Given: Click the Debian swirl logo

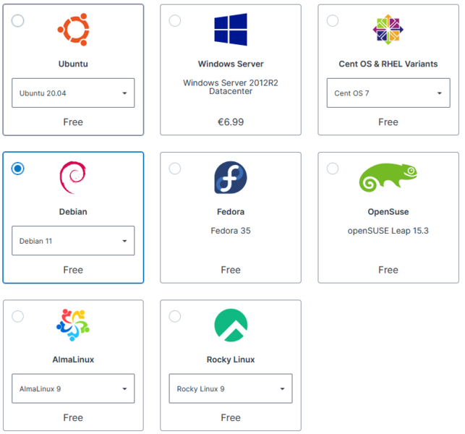Looking at the screenshot, I should (x=72, y=177).
